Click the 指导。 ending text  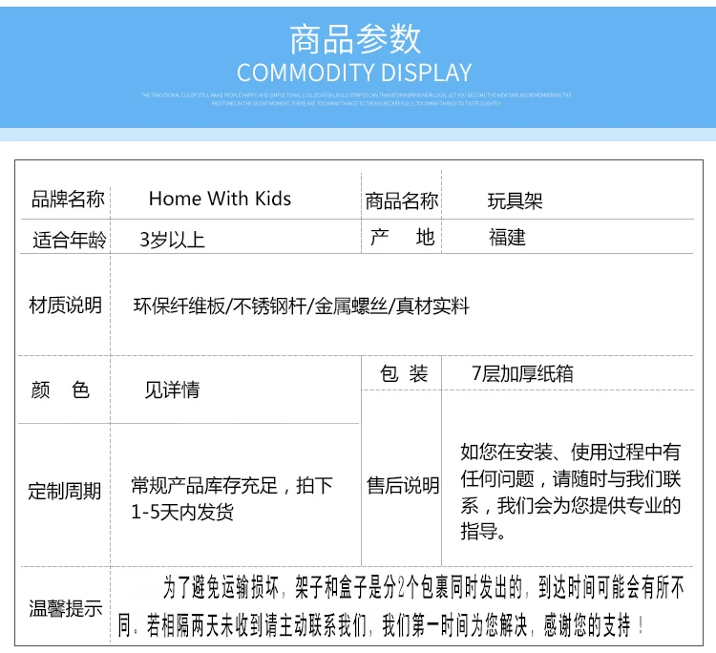coord(483,532)
